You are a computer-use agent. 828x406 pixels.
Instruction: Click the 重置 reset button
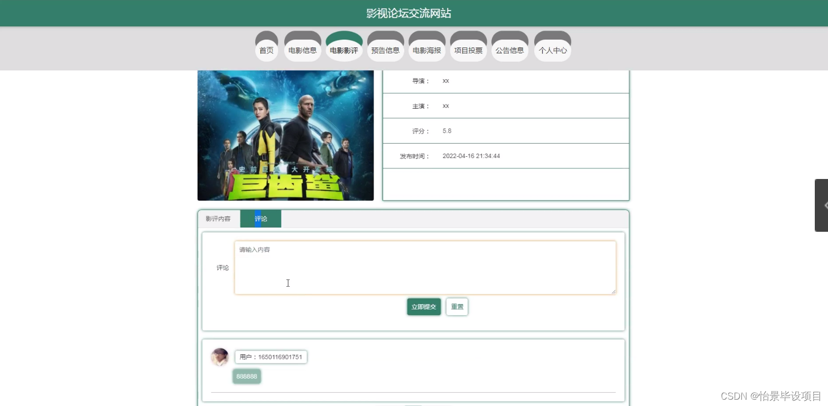(x=457, y=307)
